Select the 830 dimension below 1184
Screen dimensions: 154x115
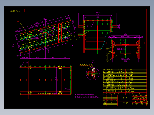[x=98, y=15]
